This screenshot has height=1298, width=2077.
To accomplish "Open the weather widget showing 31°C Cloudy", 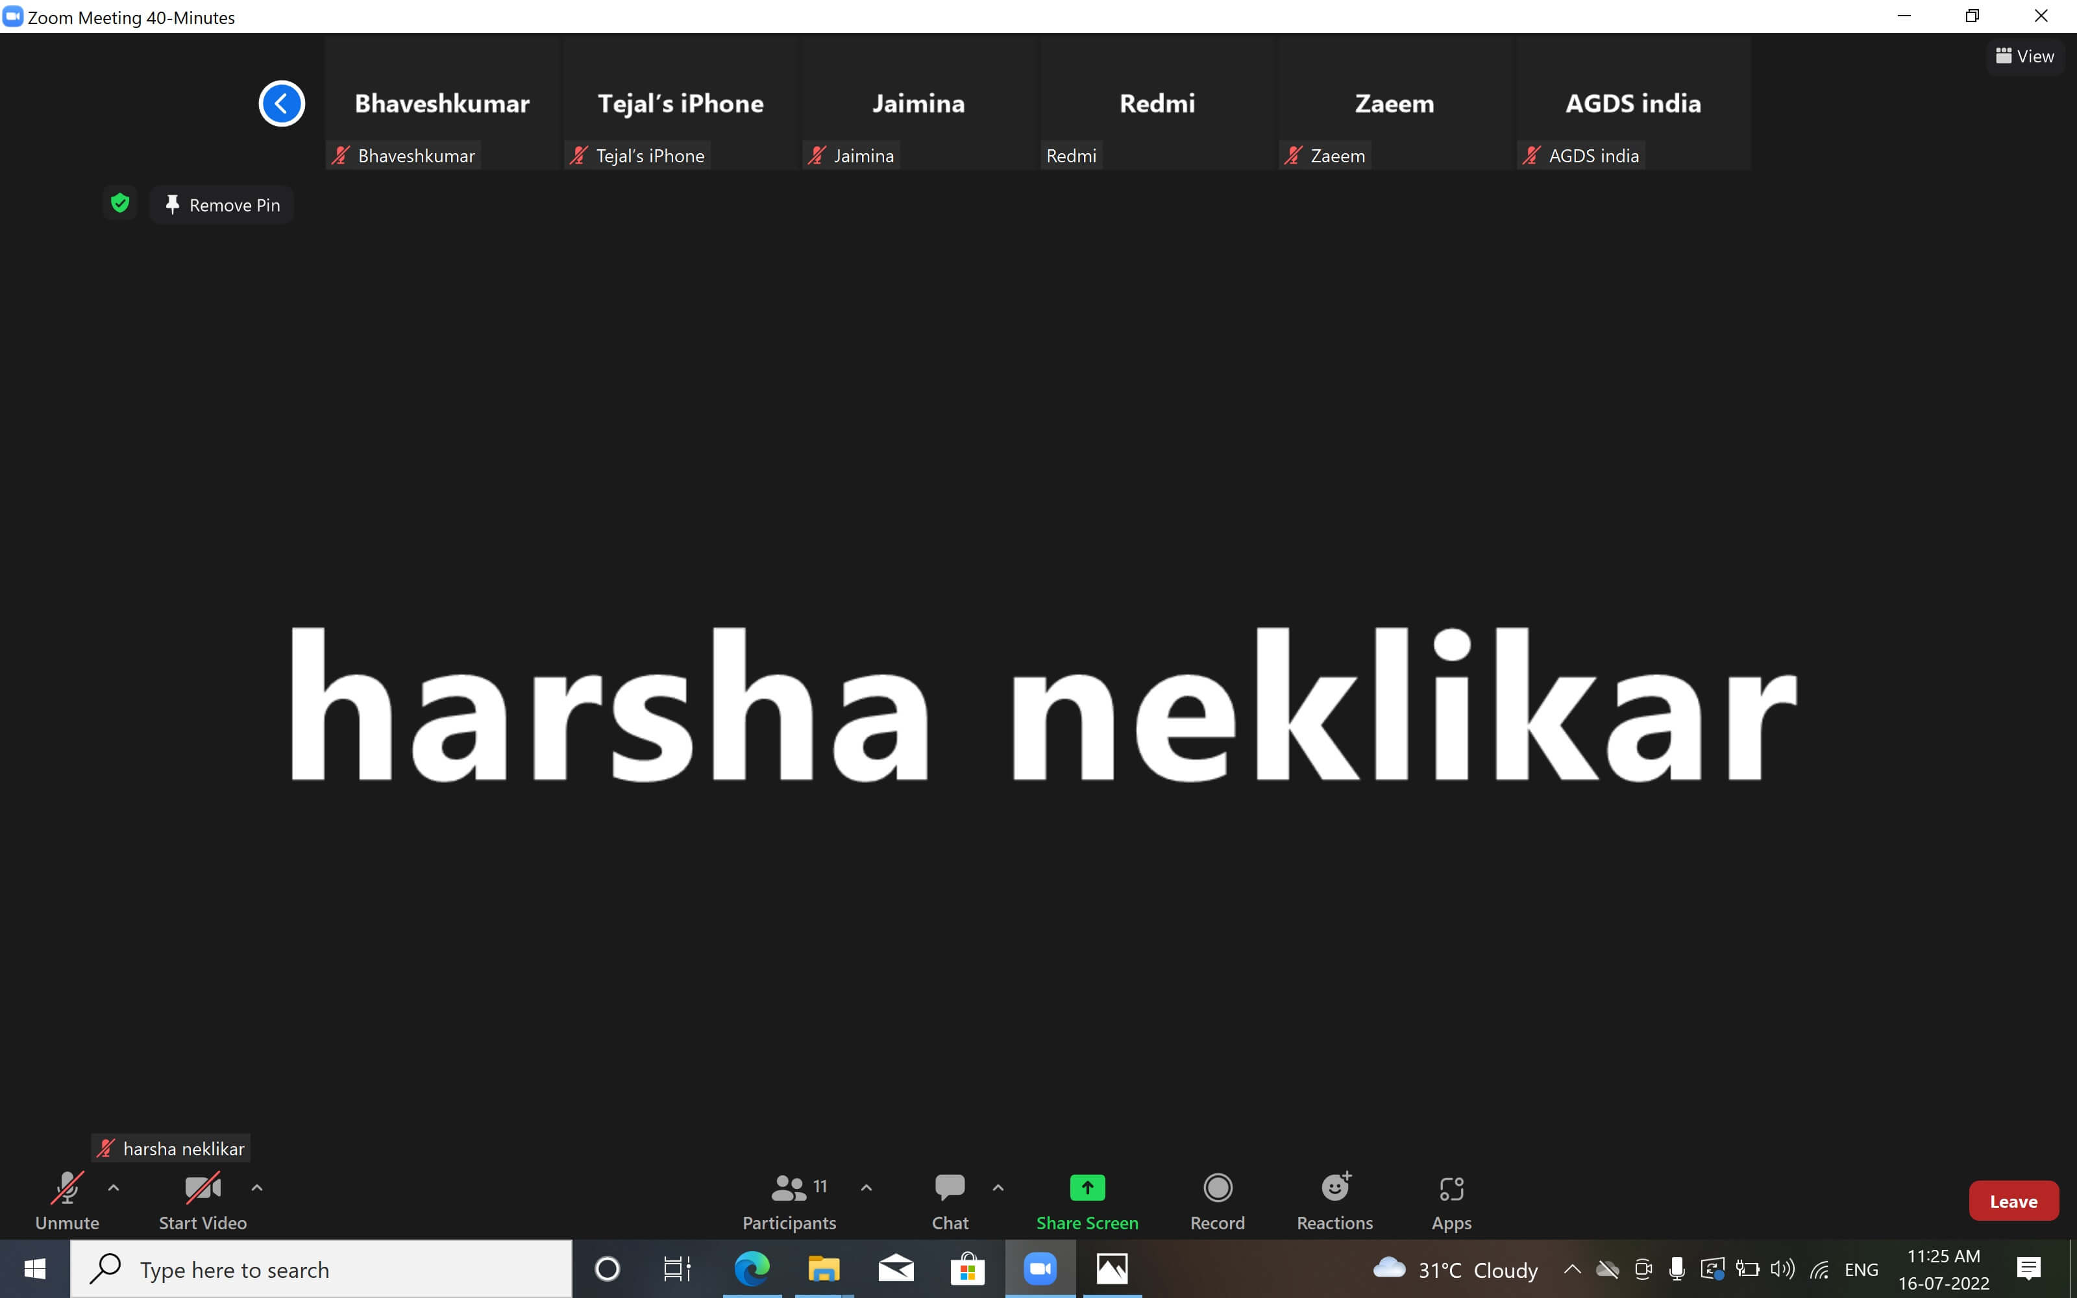I will [1456, 1269].
